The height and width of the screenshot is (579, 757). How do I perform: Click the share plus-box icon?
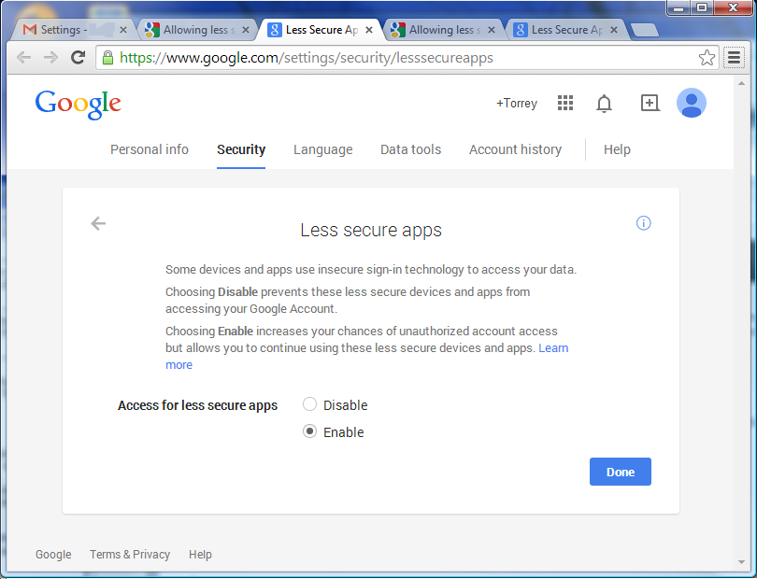(x=650, y=103)
